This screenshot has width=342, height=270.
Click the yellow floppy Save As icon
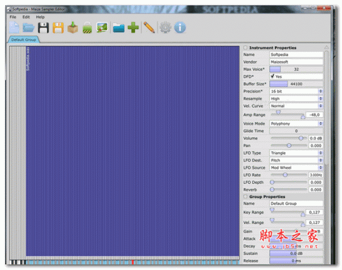(x=58, y=28)
